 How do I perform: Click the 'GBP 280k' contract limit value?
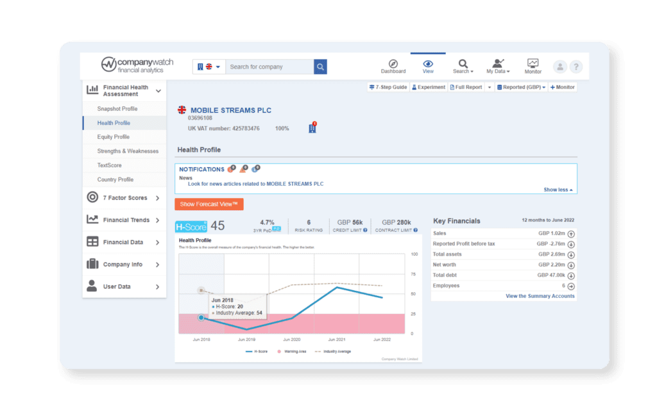(397, 222)
